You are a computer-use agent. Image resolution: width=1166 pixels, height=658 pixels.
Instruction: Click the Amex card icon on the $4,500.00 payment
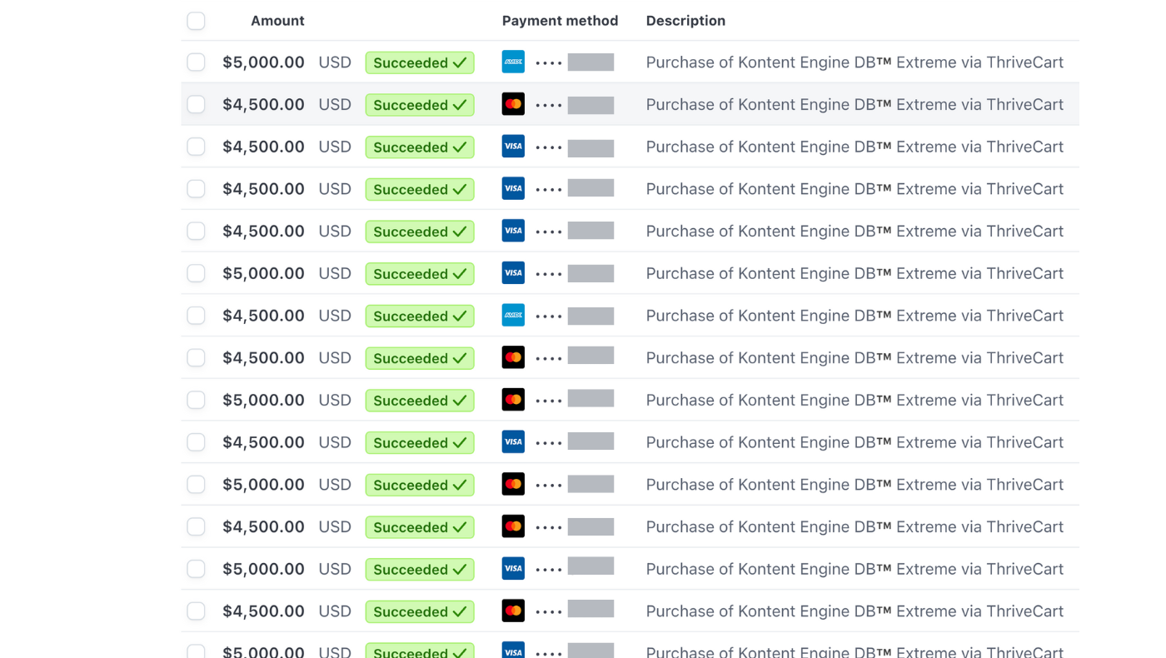tap(513, 316)
